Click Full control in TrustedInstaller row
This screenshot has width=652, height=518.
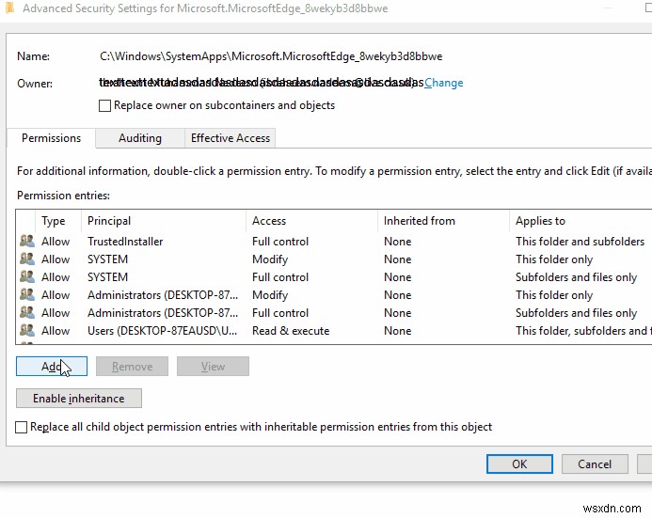[x=280, y=242]
